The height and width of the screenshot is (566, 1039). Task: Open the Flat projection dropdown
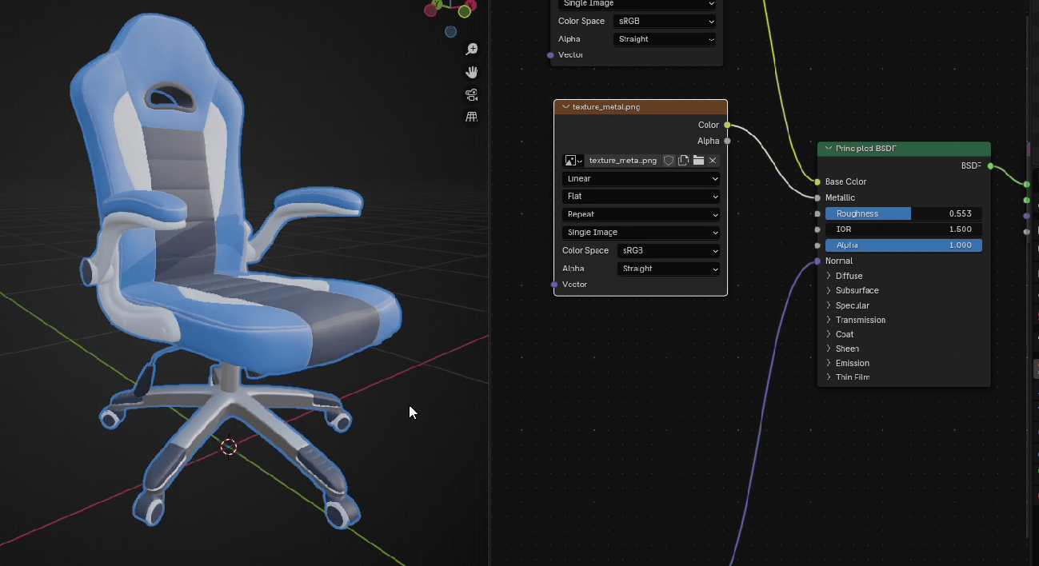click(641, 197)
